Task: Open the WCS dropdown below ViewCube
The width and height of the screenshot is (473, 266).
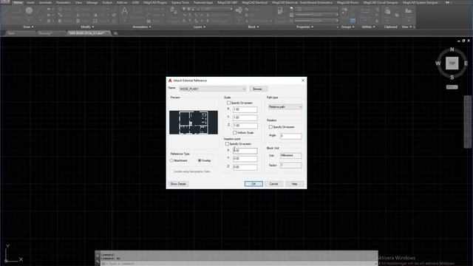Action: [452, 87]
